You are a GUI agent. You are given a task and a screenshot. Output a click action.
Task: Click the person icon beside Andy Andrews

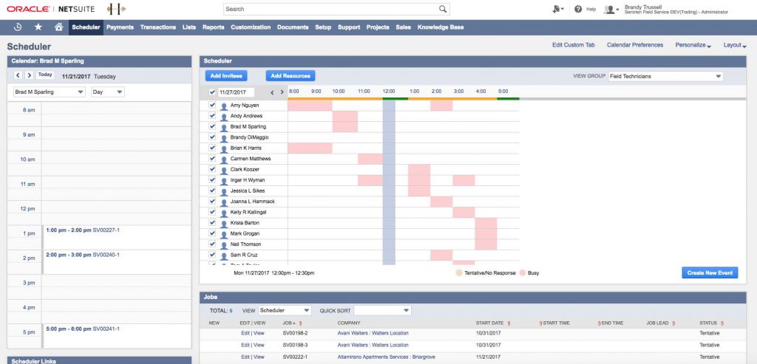point(223,117)
